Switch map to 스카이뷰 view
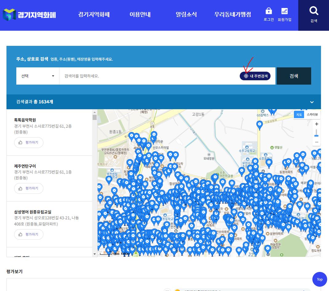 312,114
